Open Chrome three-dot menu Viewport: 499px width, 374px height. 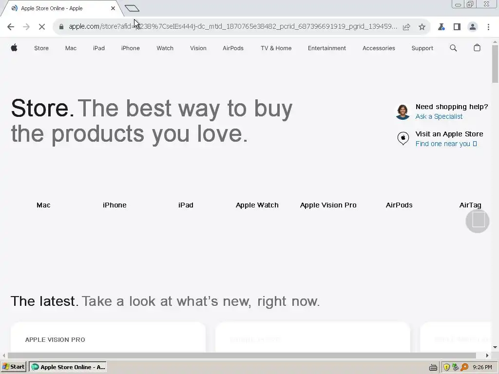488,27
